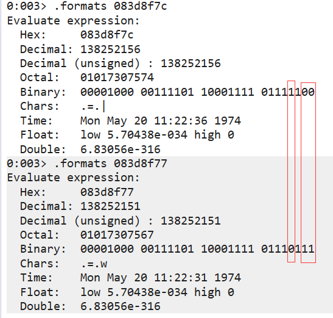This screenshot has height=318, width=333.
Task: Click the first Binary row's leading byte 00001000
Action: pyautogui.click(x=107, y=92)
